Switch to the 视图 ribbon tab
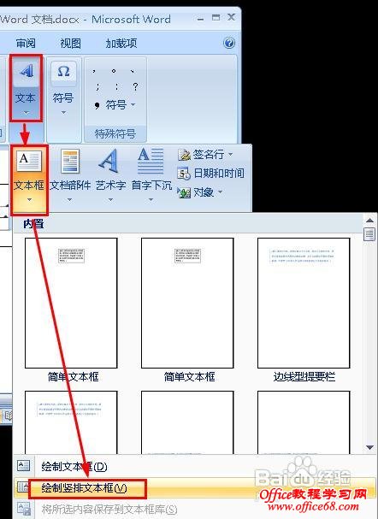 70,43
